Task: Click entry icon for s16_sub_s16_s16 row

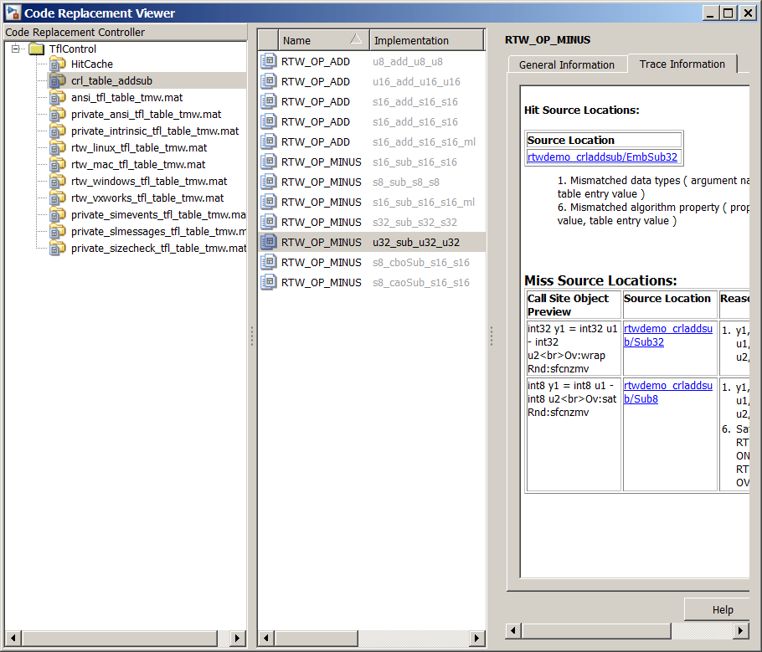Action: [x=268, y=162]
